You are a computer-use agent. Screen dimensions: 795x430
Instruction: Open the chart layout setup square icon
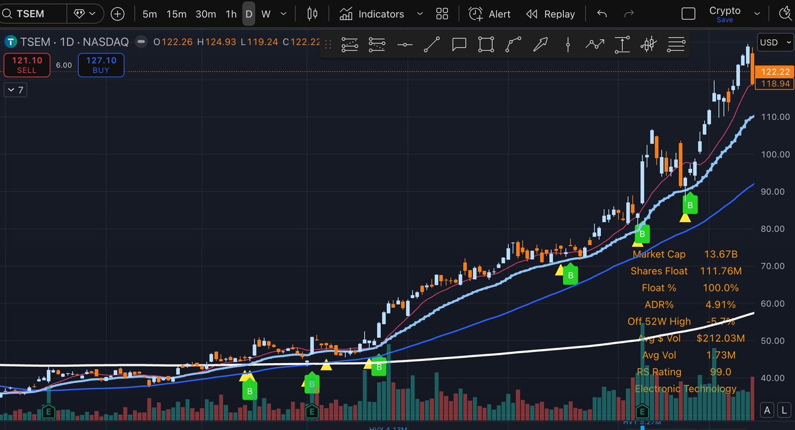pos(688,14)
